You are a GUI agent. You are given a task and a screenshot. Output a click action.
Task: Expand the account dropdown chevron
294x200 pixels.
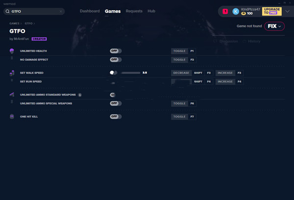(x=287, y=11)
